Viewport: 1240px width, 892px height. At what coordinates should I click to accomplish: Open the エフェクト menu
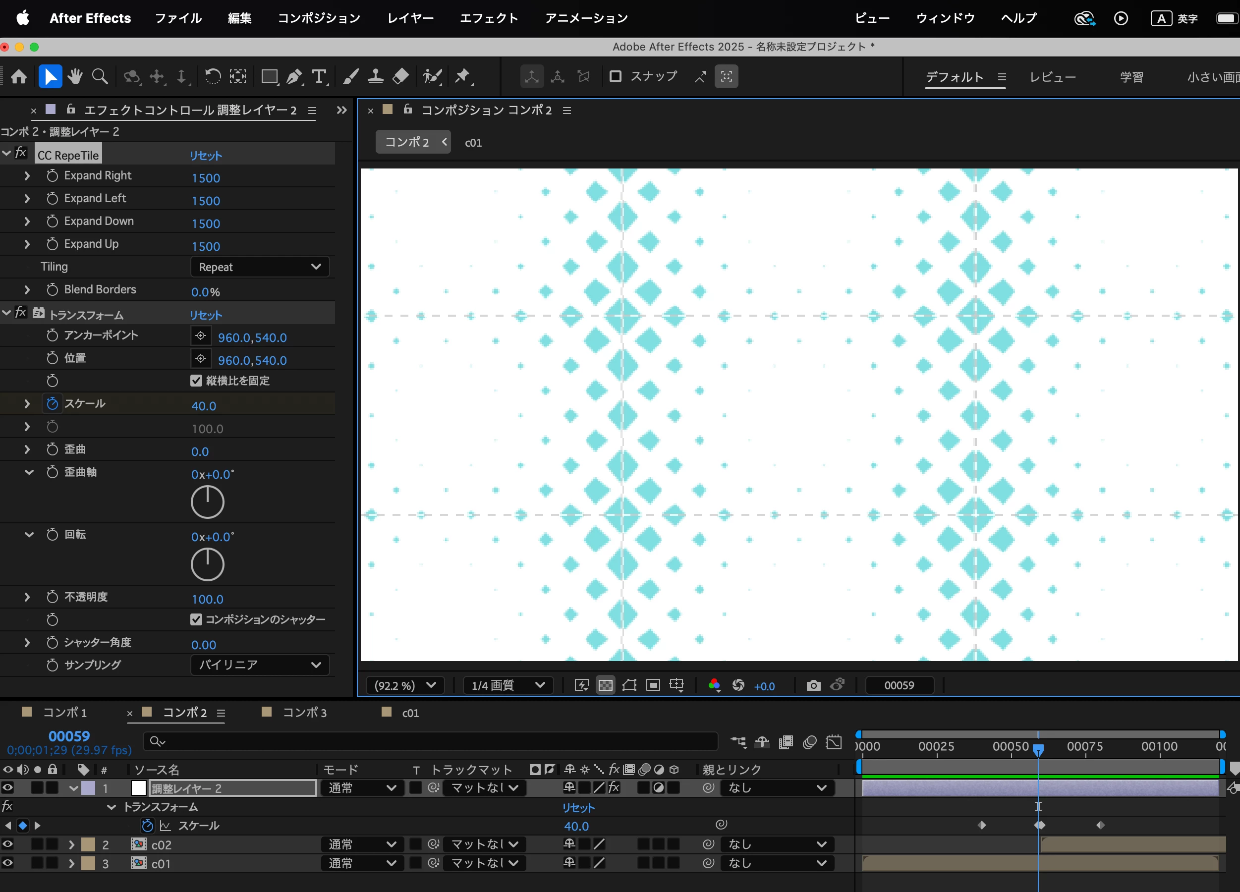(488, 18)
